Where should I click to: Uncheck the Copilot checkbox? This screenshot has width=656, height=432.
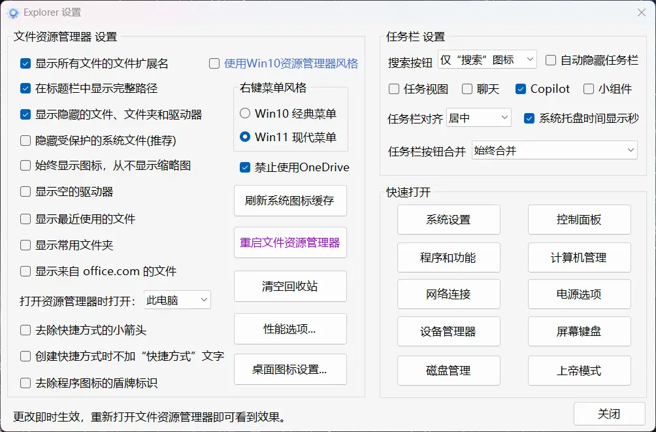coord(521,89)
